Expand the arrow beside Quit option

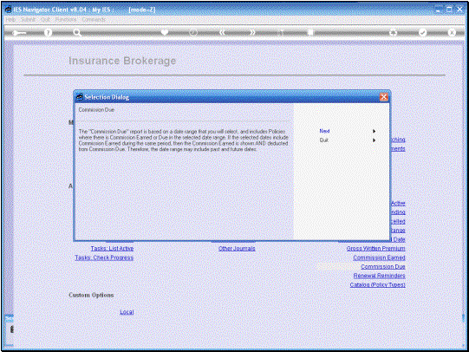click(x=374, y=140)
